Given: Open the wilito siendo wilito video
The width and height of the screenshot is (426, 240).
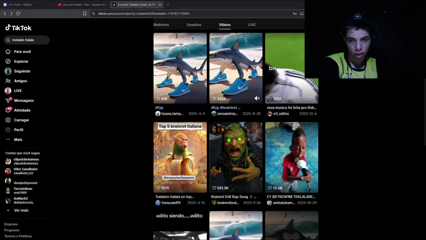Looking at the screenshot, I should click(x=180, y=226).
